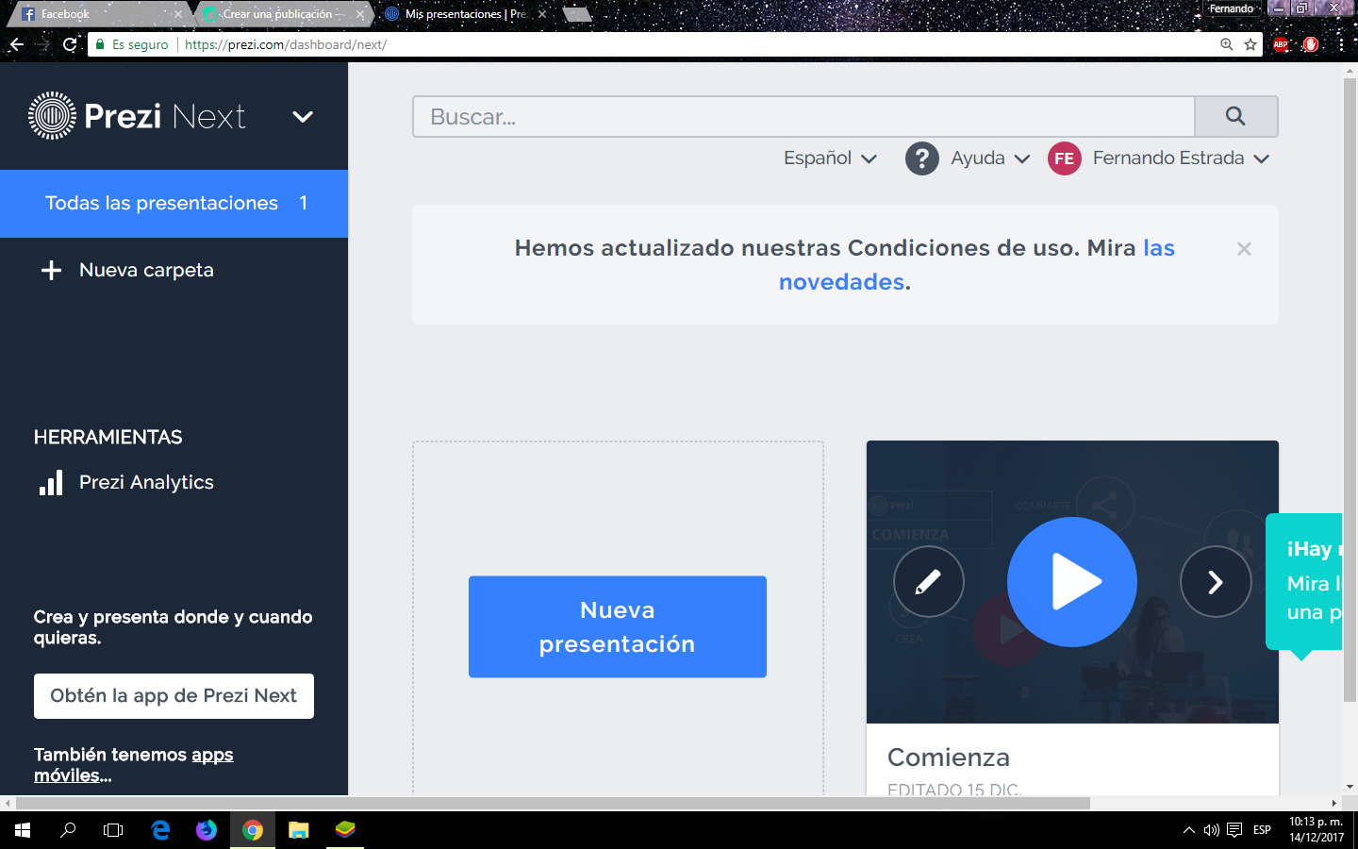Open the Windows Action Center

coord(1234,830)
